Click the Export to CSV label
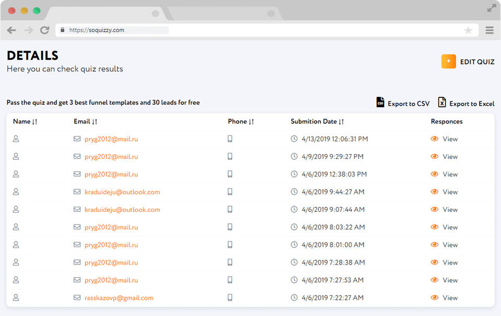This screenshot has height=316, width=501. (x=409, y=104)
